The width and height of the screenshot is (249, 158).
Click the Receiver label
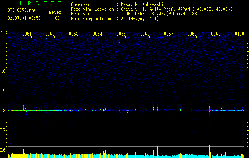click(80, 14)
